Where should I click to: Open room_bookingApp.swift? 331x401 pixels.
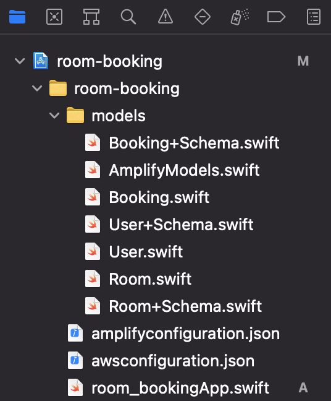tap(180, 388)
